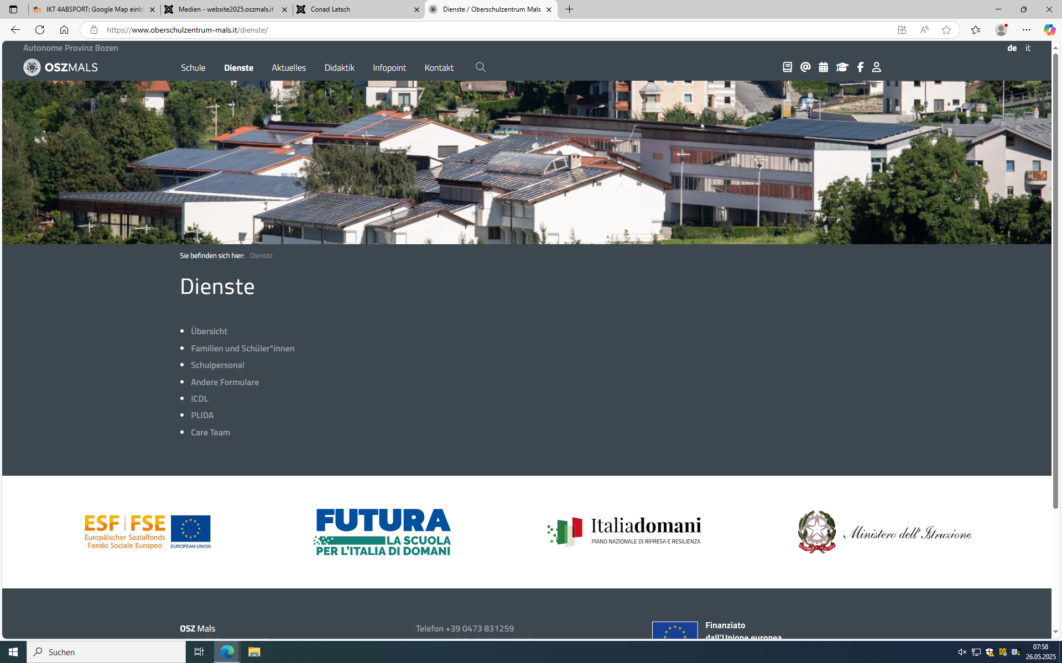Call the Telefon +39 0473 831259 number
This screenshot has height=663, width=1062.
[465, 628]
